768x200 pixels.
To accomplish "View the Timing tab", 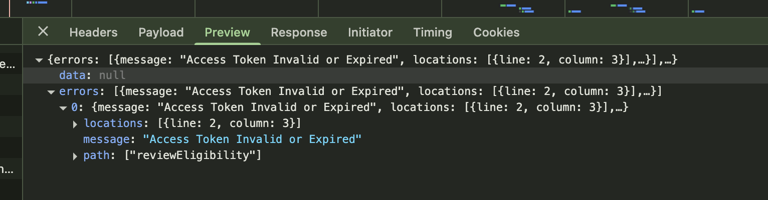I will [x=433, y=32].
